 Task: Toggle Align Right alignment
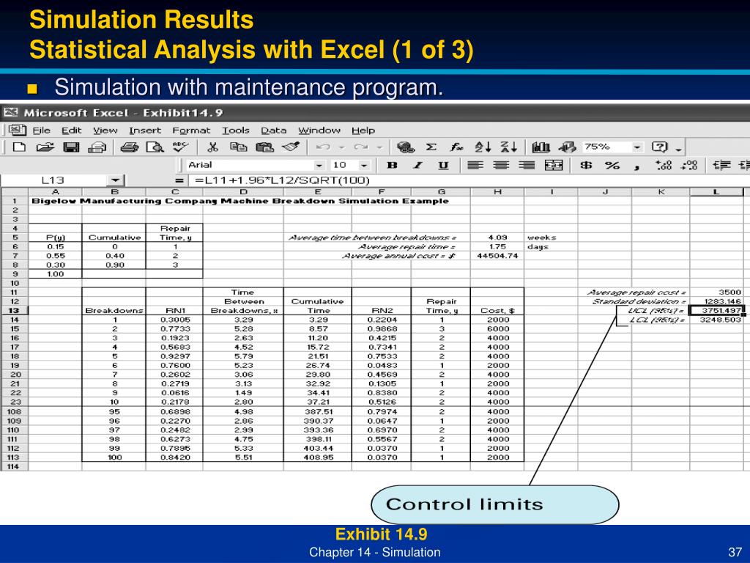[x=527, y=165]
